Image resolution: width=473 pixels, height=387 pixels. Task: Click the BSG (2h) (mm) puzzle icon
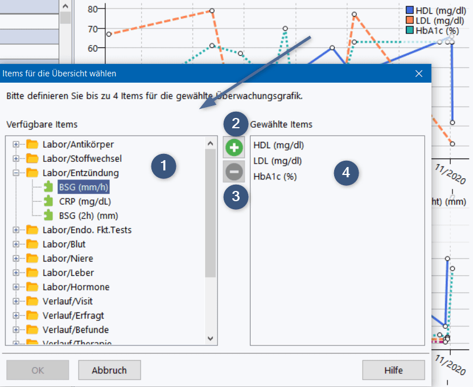50,215
